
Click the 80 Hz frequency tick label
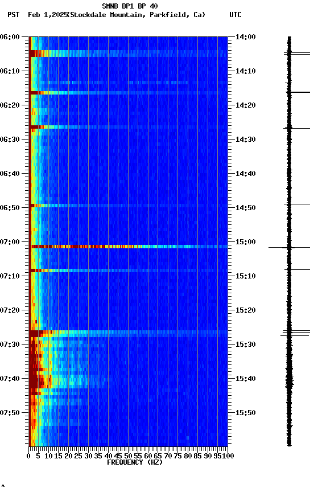(x=188, y=456)
